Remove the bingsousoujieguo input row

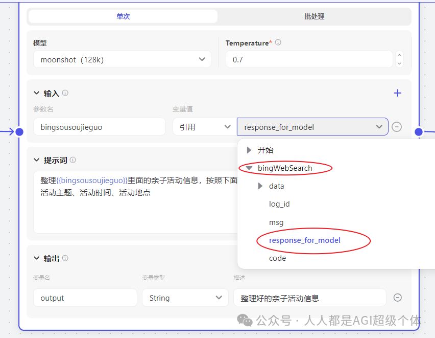click(397, 127)
